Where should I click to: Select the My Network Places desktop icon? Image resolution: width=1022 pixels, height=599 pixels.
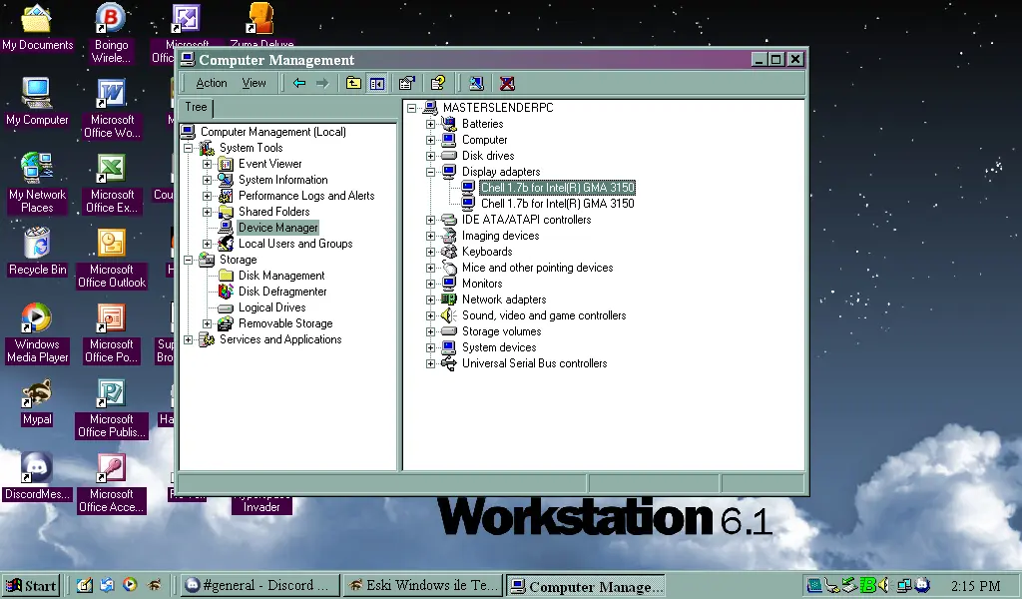click(x=37, y=183)
